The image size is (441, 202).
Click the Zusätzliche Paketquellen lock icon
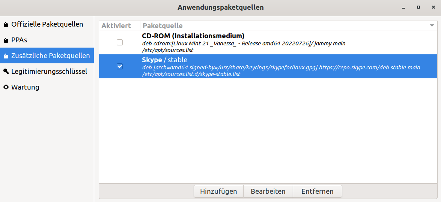(6, 56)
